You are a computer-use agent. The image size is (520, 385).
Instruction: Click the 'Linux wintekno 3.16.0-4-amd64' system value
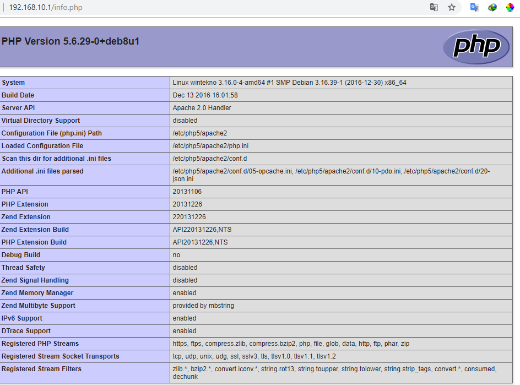click(x=289, y=83)
